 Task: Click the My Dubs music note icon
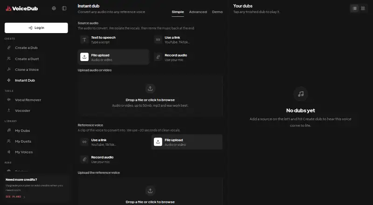coord(9,130)
